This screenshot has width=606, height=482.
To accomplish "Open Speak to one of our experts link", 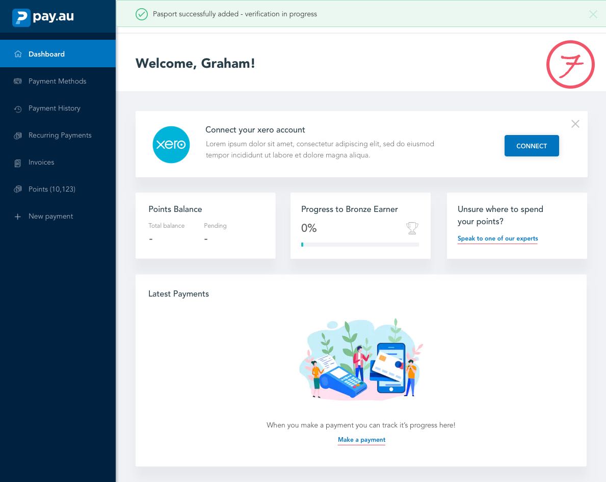I will (x=497, y=238).
